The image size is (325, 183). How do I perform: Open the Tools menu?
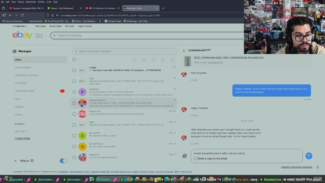49,2
